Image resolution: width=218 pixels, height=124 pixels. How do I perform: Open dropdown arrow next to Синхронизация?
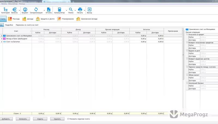tap(44, 11)
